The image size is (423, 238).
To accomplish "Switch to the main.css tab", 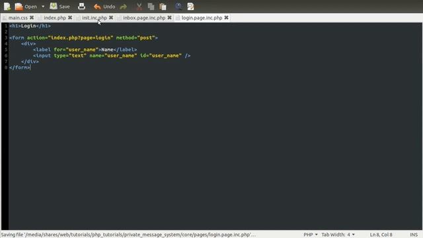I will click(x=18, y=18).
